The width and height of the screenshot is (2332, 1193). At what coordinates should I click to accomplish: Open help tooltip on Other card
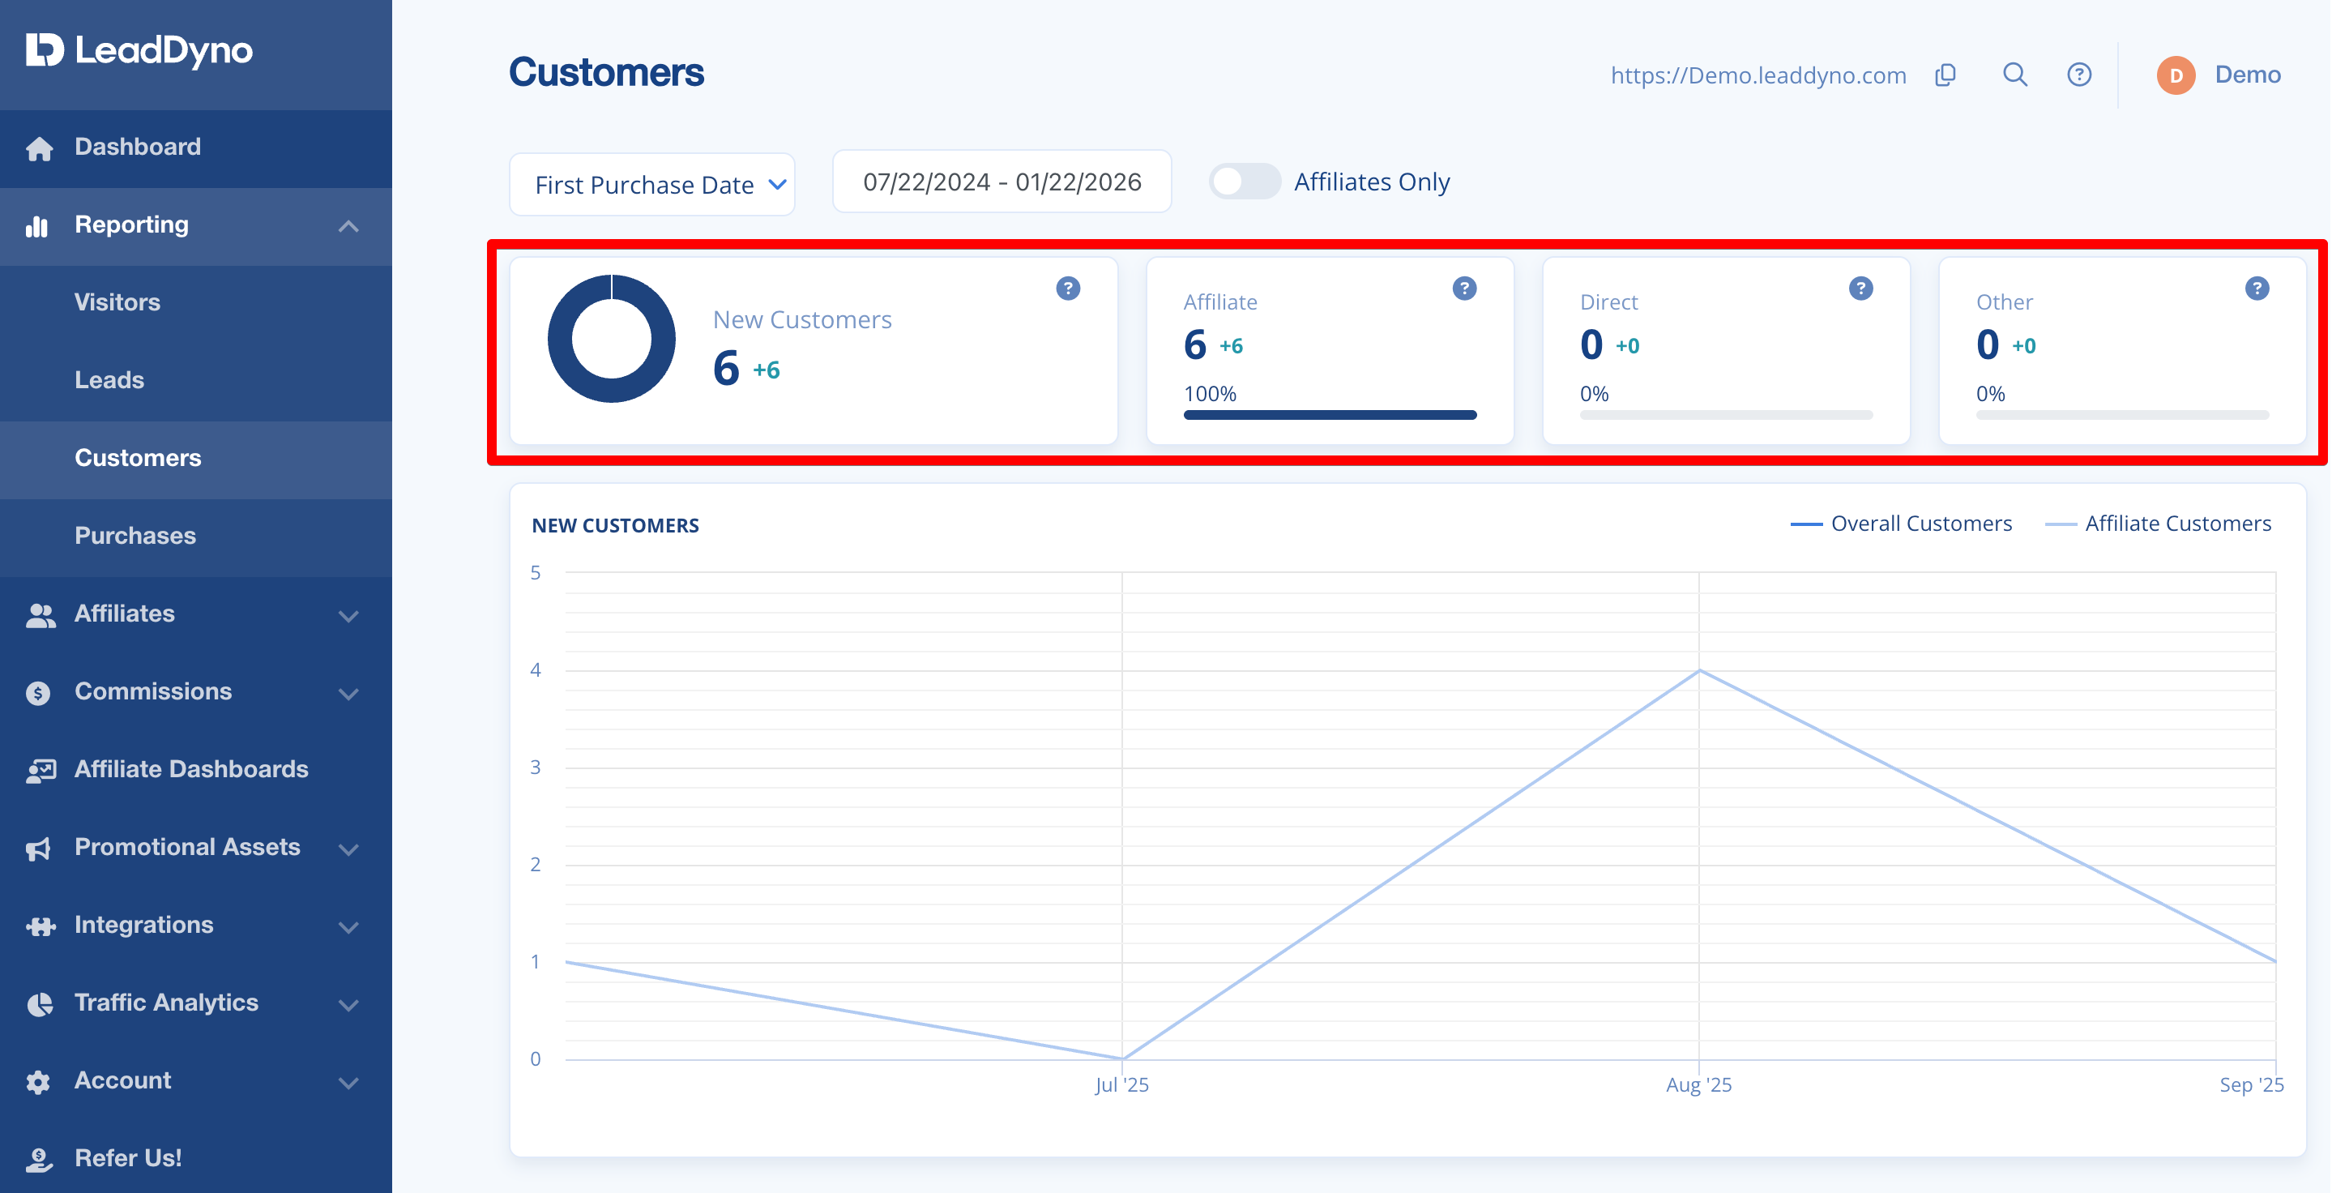2257,289
